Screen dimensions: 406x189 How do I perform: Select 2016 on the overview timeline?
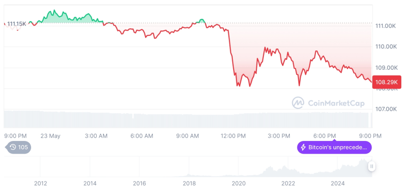pyautogui.click(x=139, y=183)
